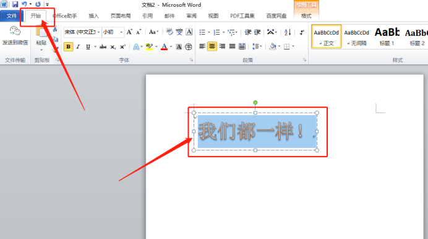Click the Word application icon in title bar

(4, 4)
